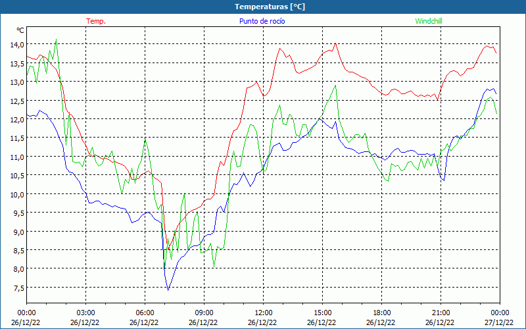
Task: Click the '13,0' y-axis value
Action: 17,82
